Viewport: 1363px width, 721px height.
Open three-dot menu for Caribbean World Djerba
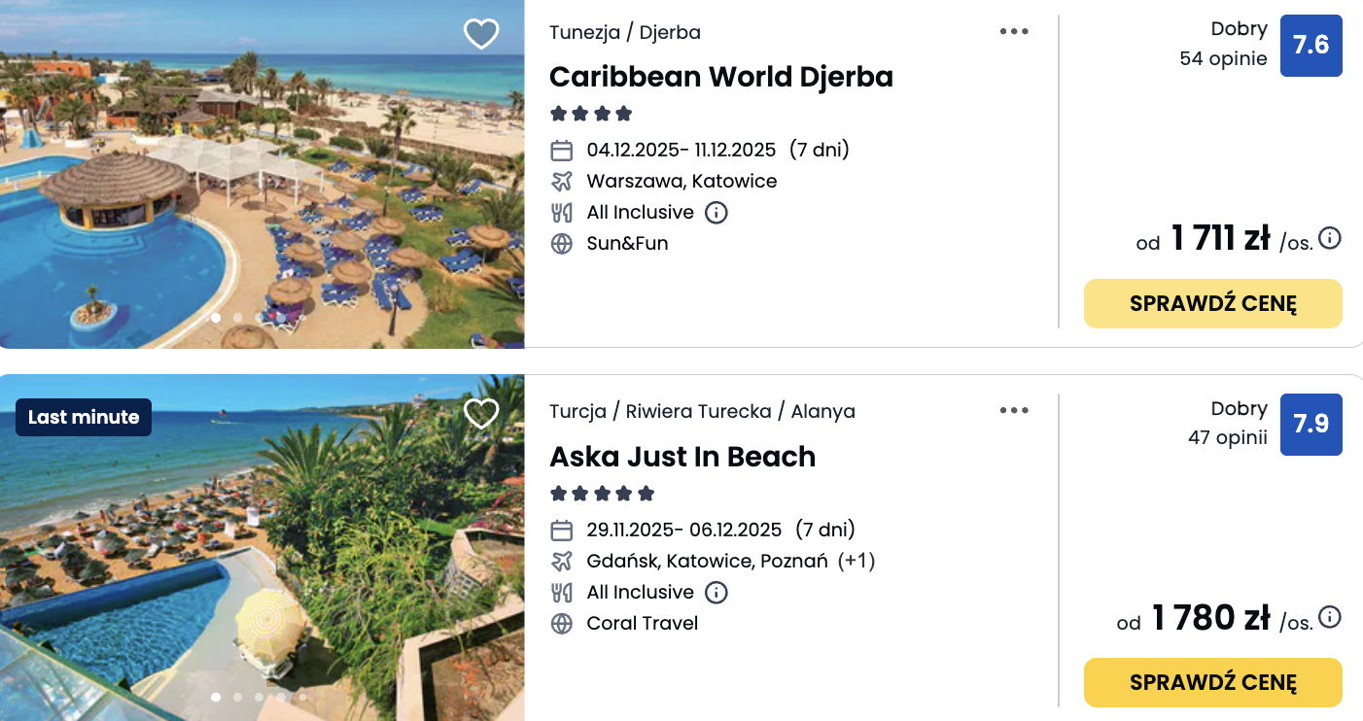(x=1014, y=31)
